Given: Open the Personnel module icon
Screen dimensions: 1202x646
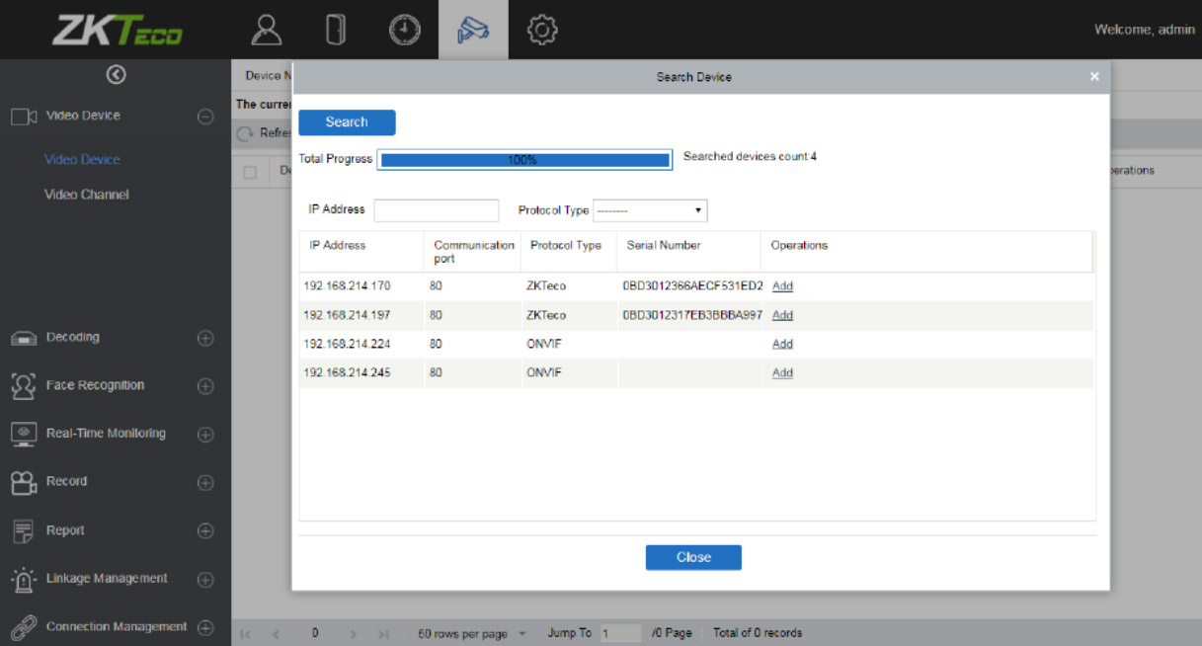Looking at the screenshot, I should [x=267, y=31].
